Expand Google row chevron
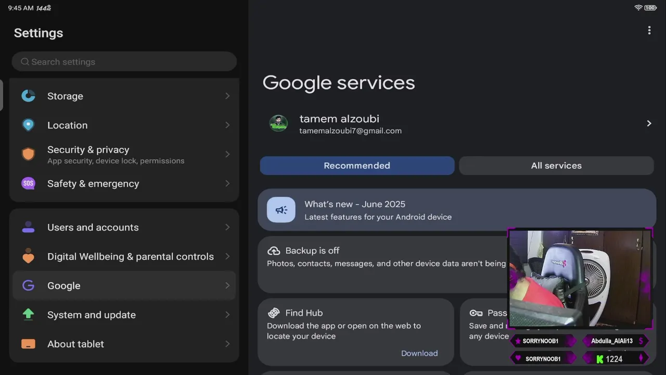Image resolution: width=666 pixels, height=375 pixels. tap(227, 285)
